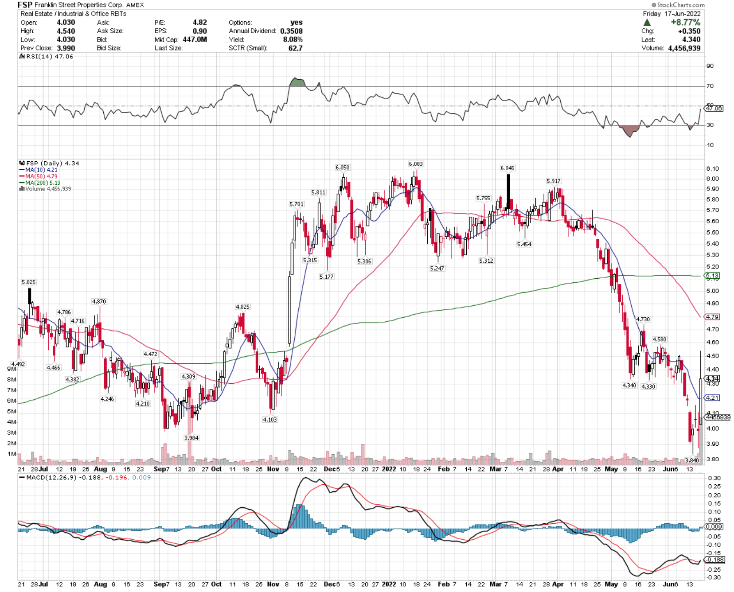Click the black MACD legend line marker

click(x=22, y=478)
